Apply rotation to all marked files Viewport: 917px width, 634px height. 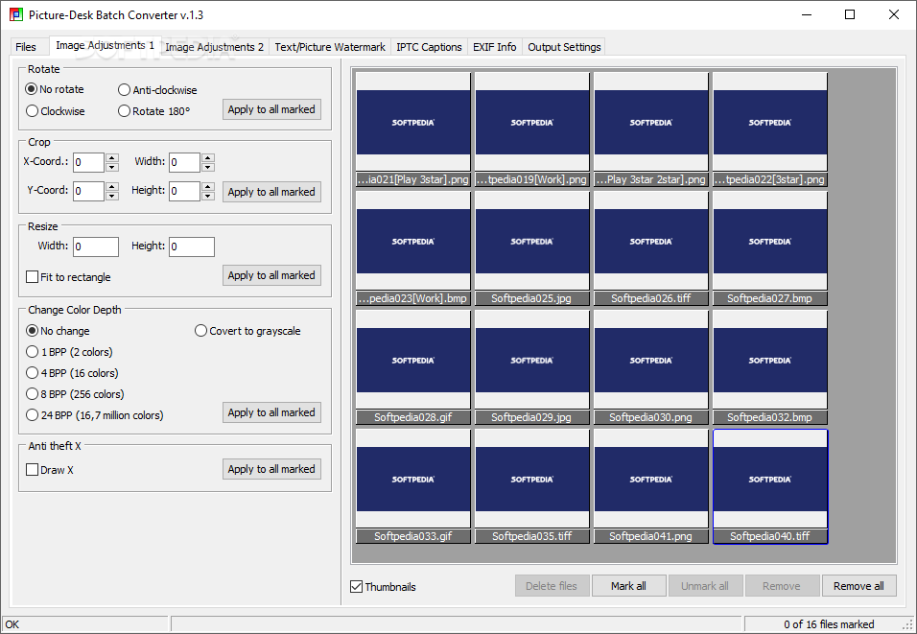click(x=271, y=109)
